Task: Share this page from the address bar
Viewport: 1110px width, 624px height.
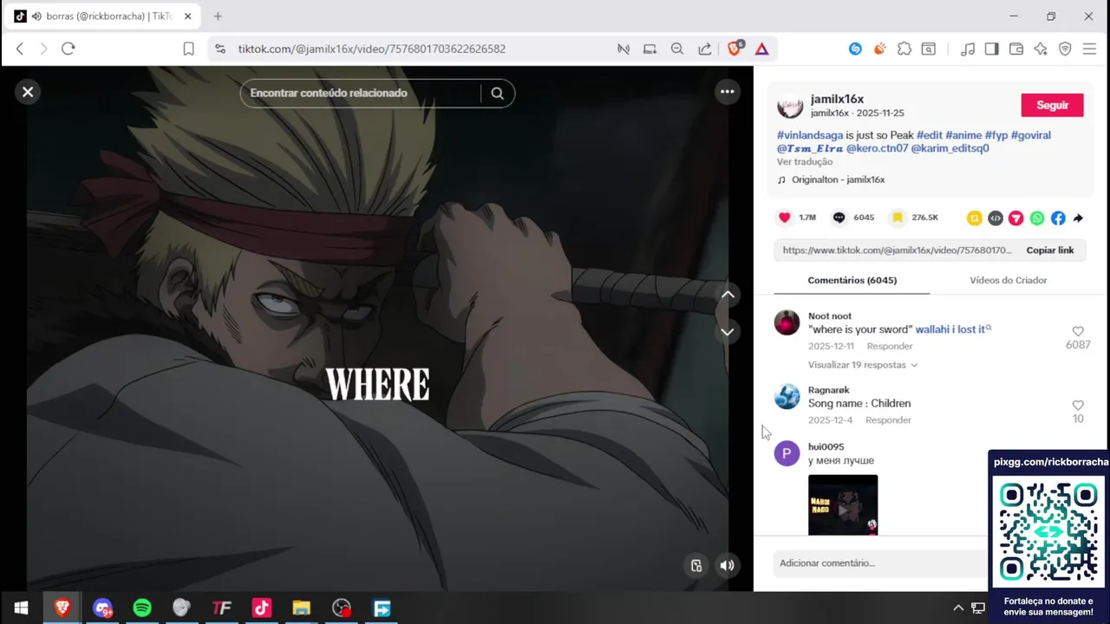Action: coord(705,49)
